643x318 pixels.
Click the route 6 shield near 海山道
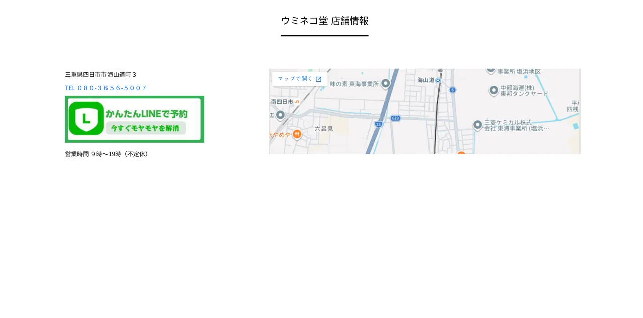click(x=453, y=90)
